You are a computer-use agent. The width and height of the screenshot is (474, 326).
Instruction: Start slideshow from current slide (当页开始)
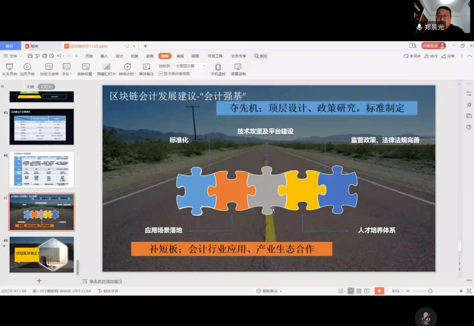27,67
